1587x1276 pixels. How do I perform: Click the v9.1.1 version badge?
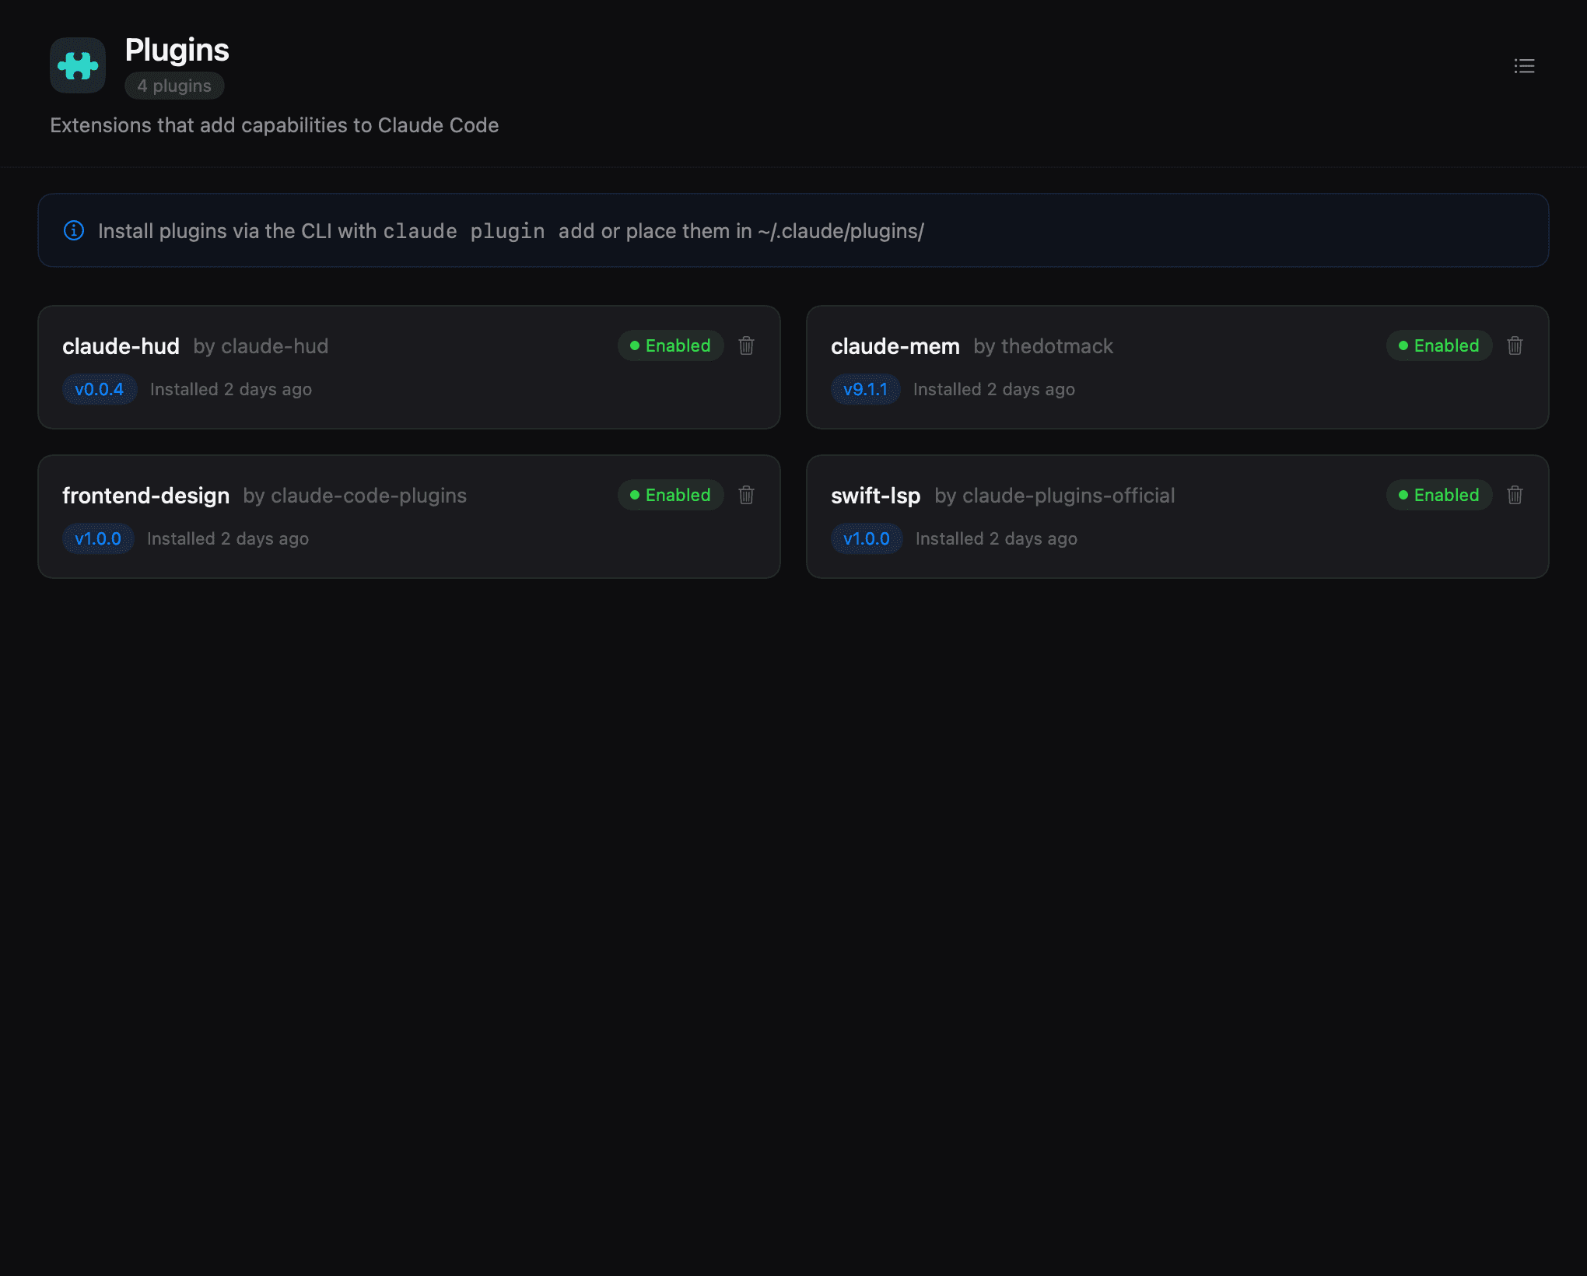[865, 389]
